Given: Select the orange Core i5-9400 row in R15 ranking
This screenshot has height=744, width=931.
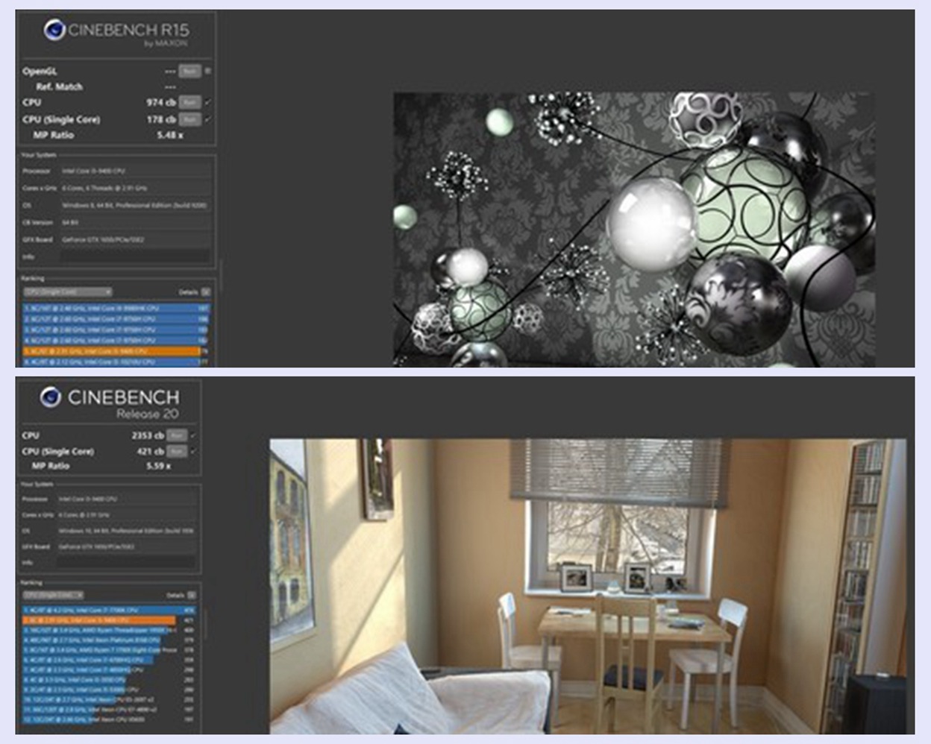Looking at the screenshot, I should coord(116,351).
